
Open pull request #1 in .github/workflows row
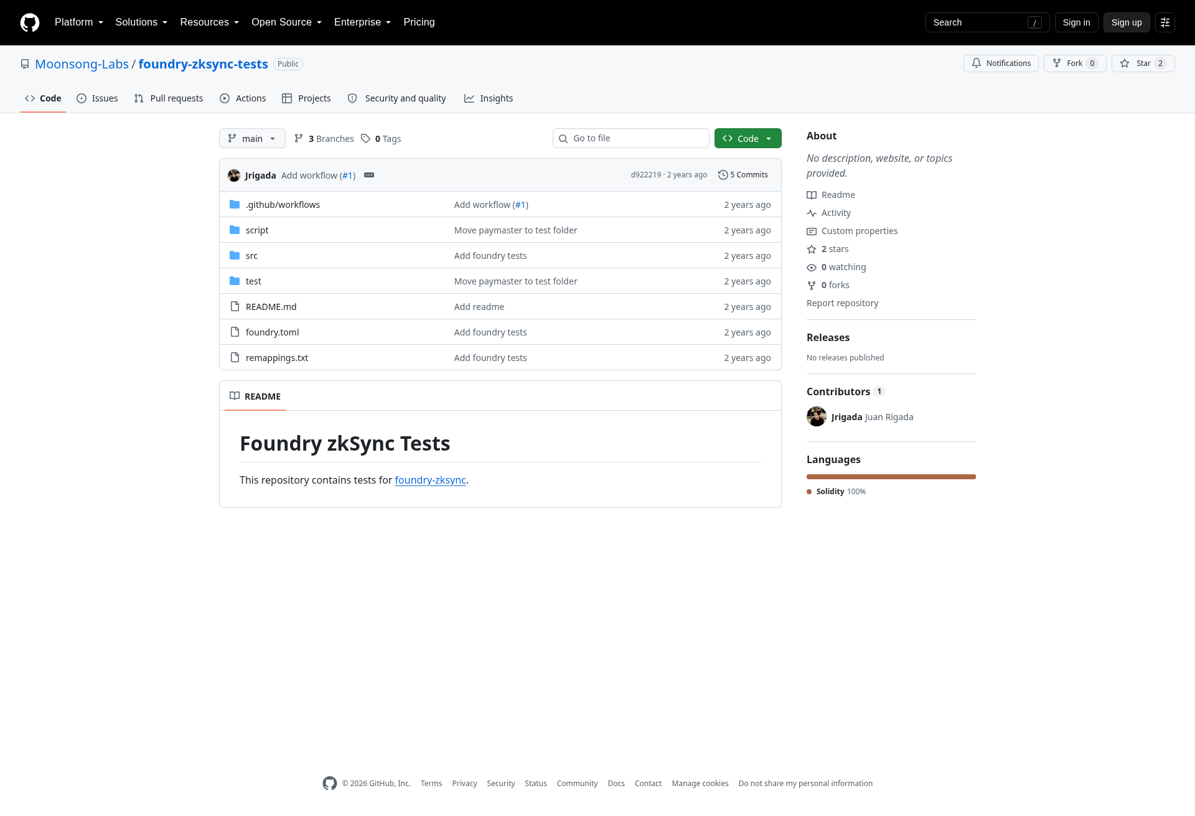click(520, 205)
